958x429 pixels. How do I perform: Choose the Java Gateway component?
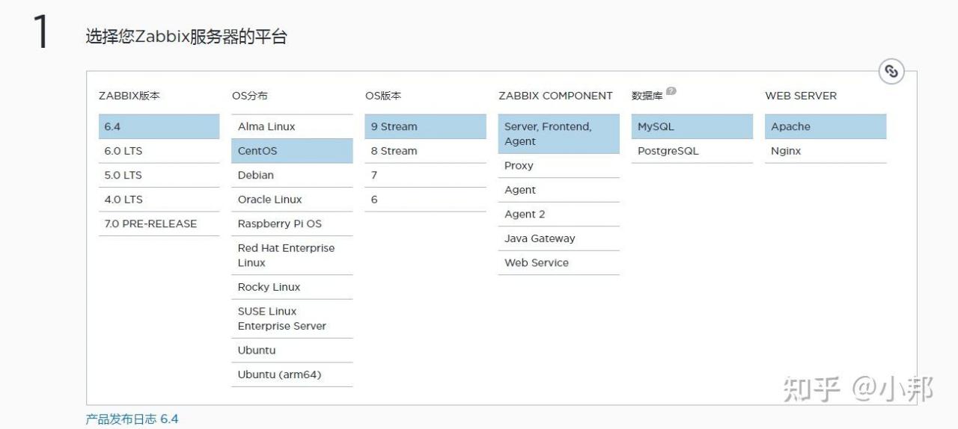[559, 238]
